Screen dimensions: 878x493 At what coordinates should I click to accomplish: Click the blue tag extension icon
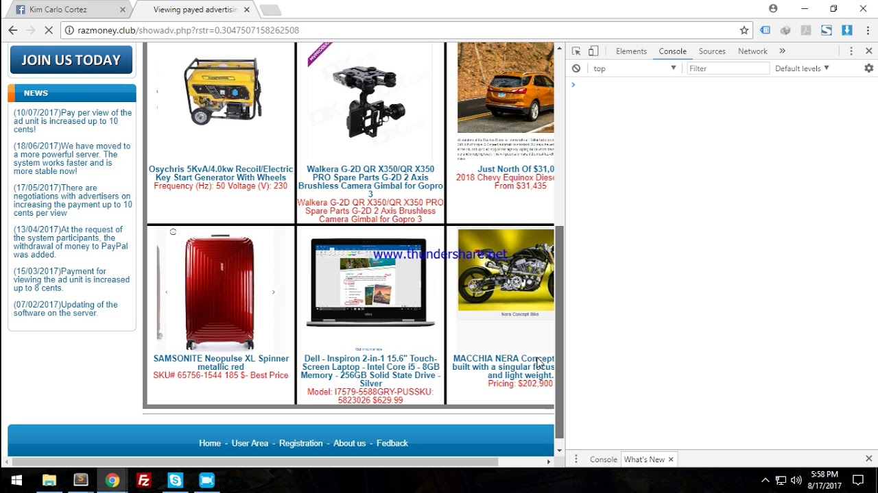click(765, 30)
